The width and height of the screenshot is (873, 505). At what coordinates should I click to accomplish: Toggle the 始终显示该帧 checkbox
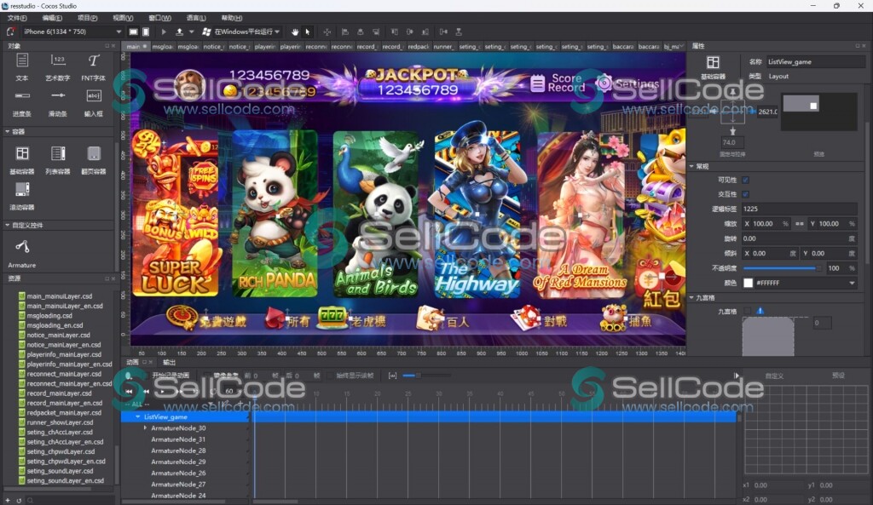coord(331,376)
